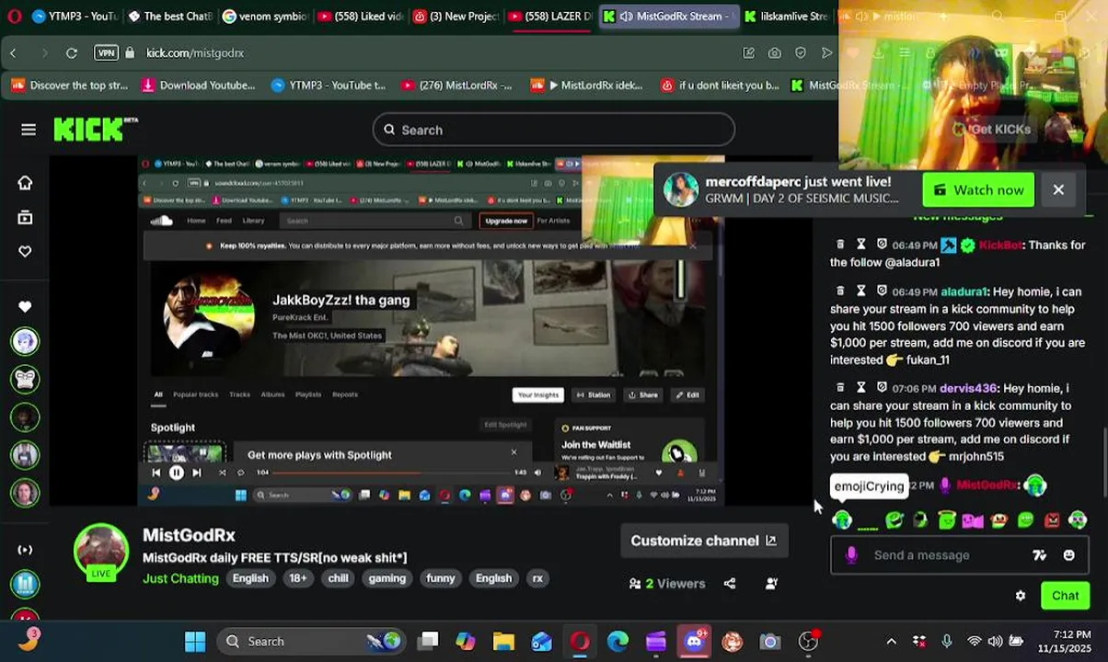Skip to previous track in SoundCloud player

pos(156,473)
